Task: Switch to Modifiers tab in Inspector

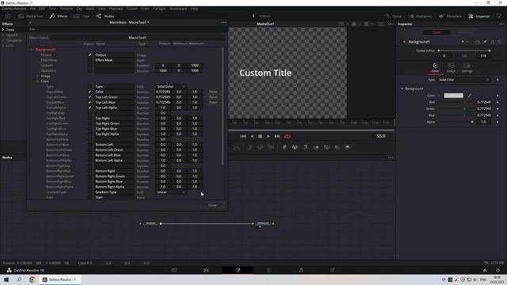Action: pos(465,32)
